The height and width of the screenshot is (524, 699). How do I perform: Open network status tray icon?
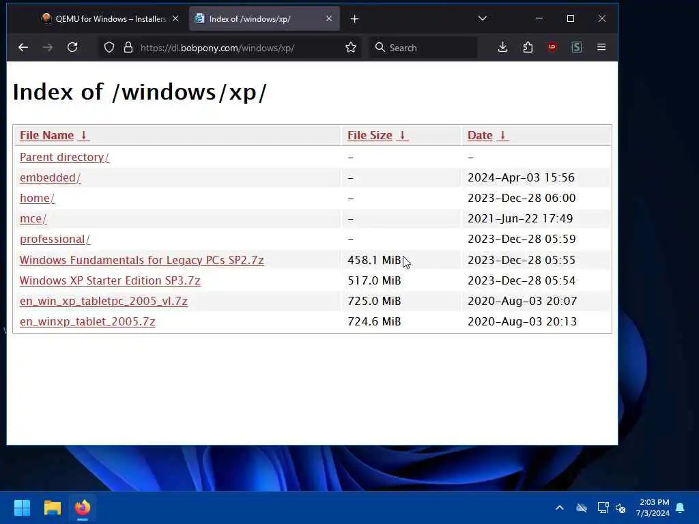603,508
